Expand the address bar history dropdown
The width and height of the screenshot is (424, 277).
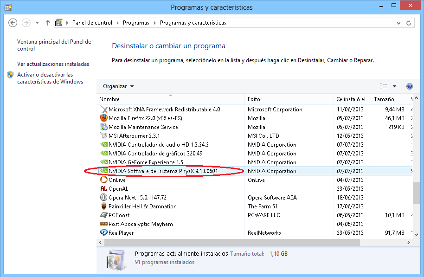398,23
